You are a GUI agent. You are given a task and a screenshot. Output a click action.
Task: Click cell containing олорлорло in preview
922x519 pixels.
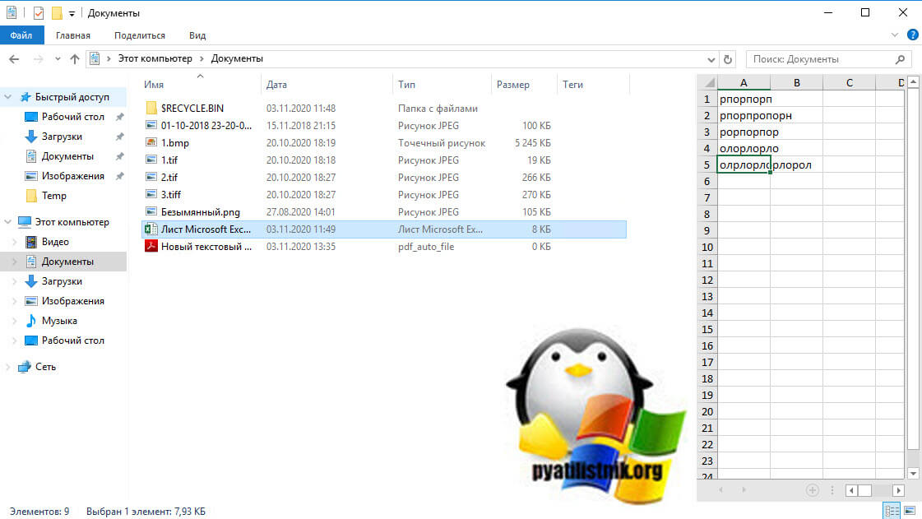point(744,149)
